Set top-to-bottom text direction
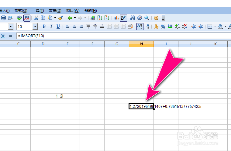Screen dimensions: 231x151 pos(147,26)
